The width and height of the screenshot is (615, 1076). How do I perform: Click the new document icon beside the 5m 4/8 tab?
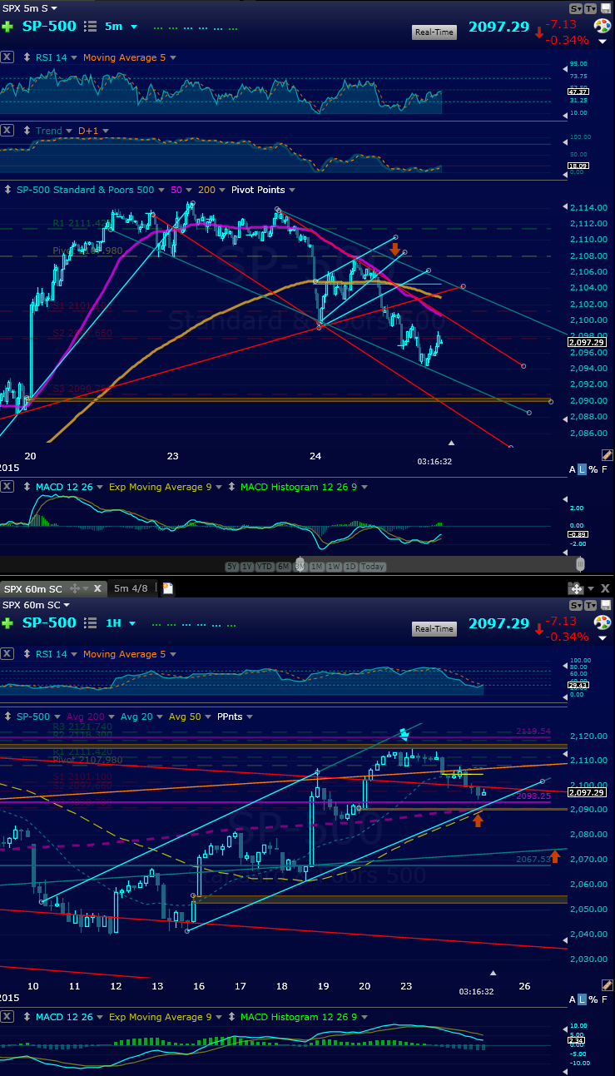pos(167,588)
